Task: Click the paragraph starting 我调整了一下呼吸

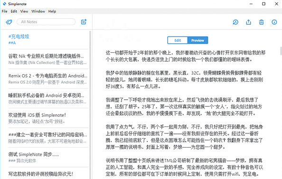Action: click(x=184, y=106)
